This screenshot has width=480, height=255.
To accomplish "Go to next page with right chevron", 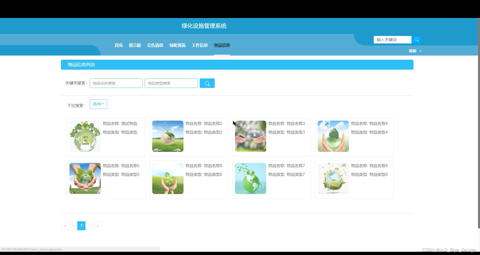I will point(89,226).
